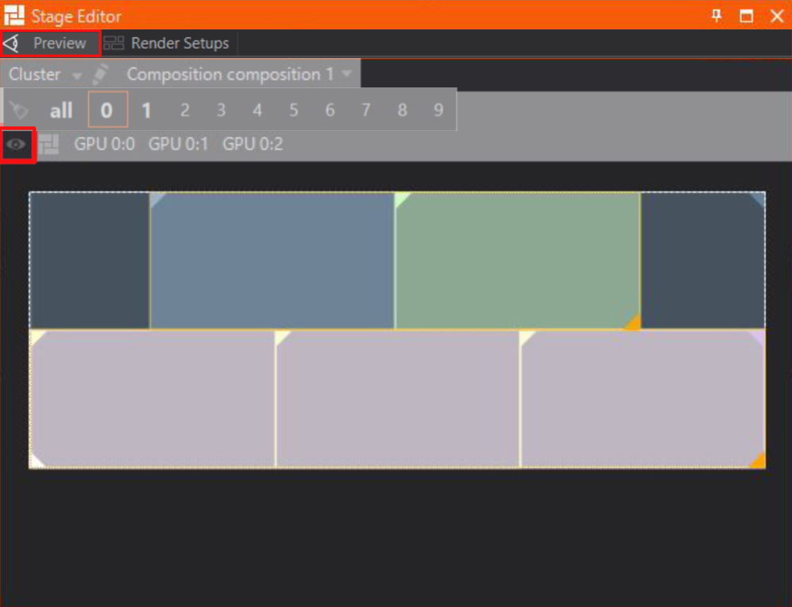Screen dimensions: 792x607
Task: Click the layout grid icon beside GPU 0:0
Action: click(x=49, y=145)
